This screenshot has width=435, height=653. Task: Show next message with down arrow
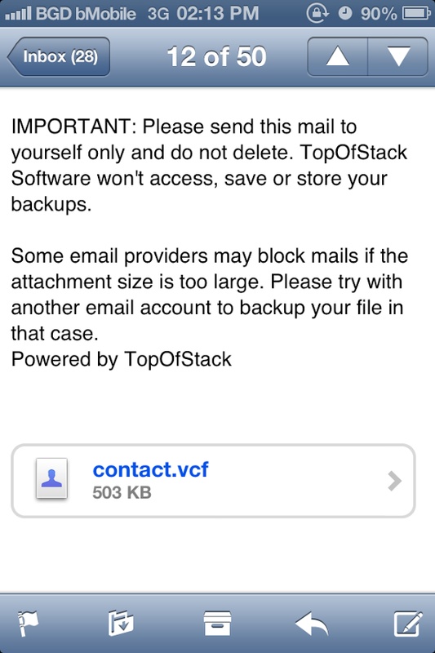point(398,56)
